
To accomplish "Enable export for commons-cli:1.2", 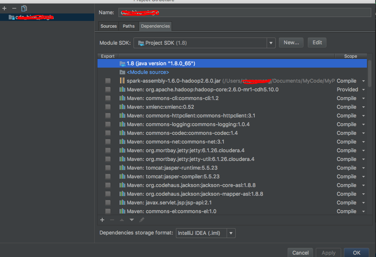I will (x=108, y=98).
